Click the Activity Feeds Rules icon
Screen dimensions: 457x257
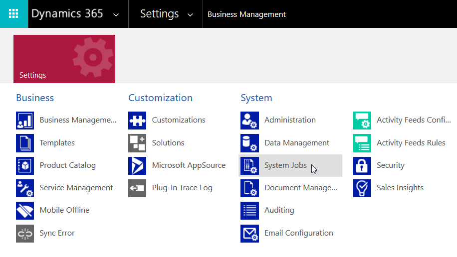click(x=362, y=143)
